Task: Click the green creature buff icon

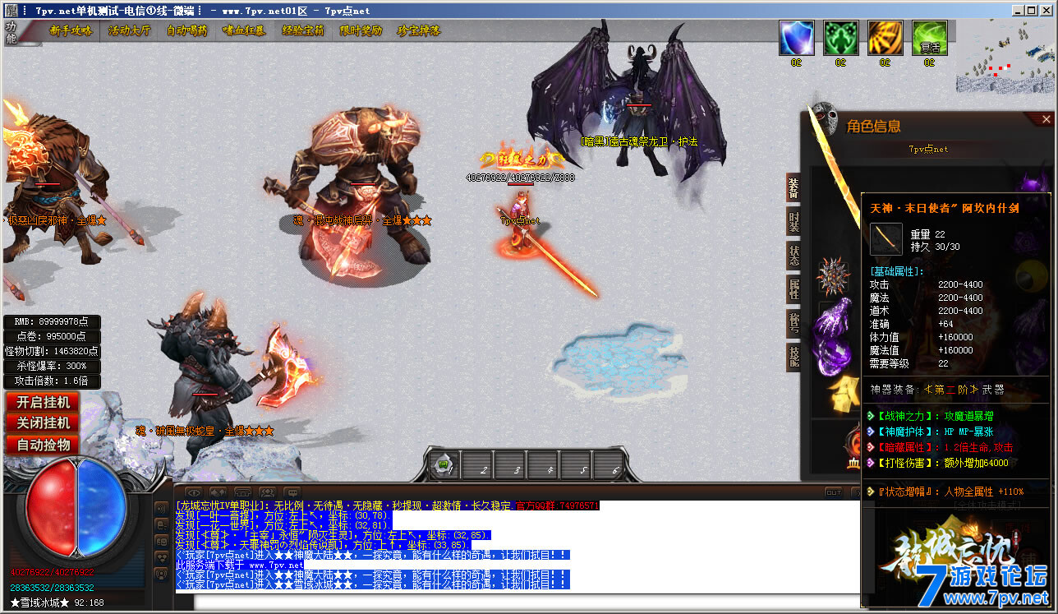Action: pyautogui.click(x=840, y=38)
